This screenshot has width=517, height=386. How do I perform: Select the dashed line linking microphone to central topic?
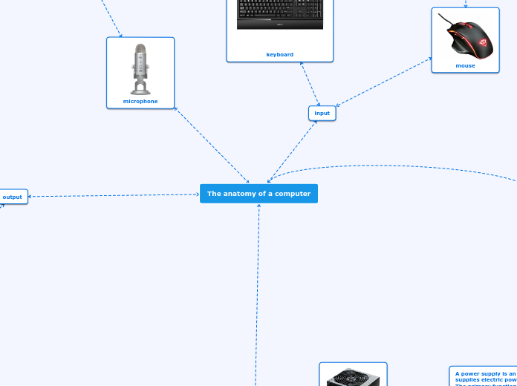point(212,145)
